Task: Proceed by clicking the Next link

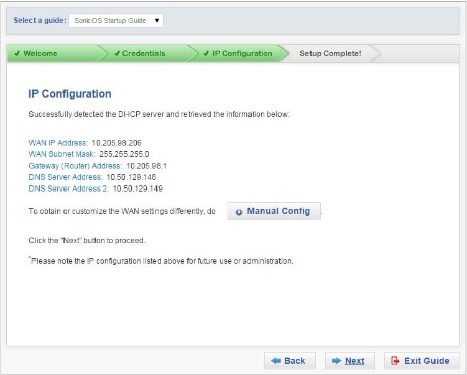Action: pos(354,361)
